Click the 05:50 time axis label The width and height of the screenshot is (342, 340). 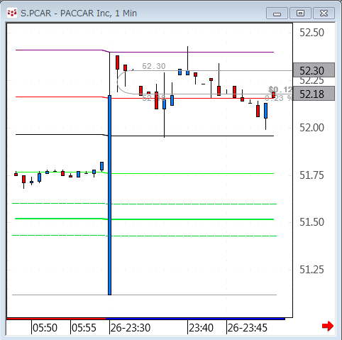pos(45,328)
